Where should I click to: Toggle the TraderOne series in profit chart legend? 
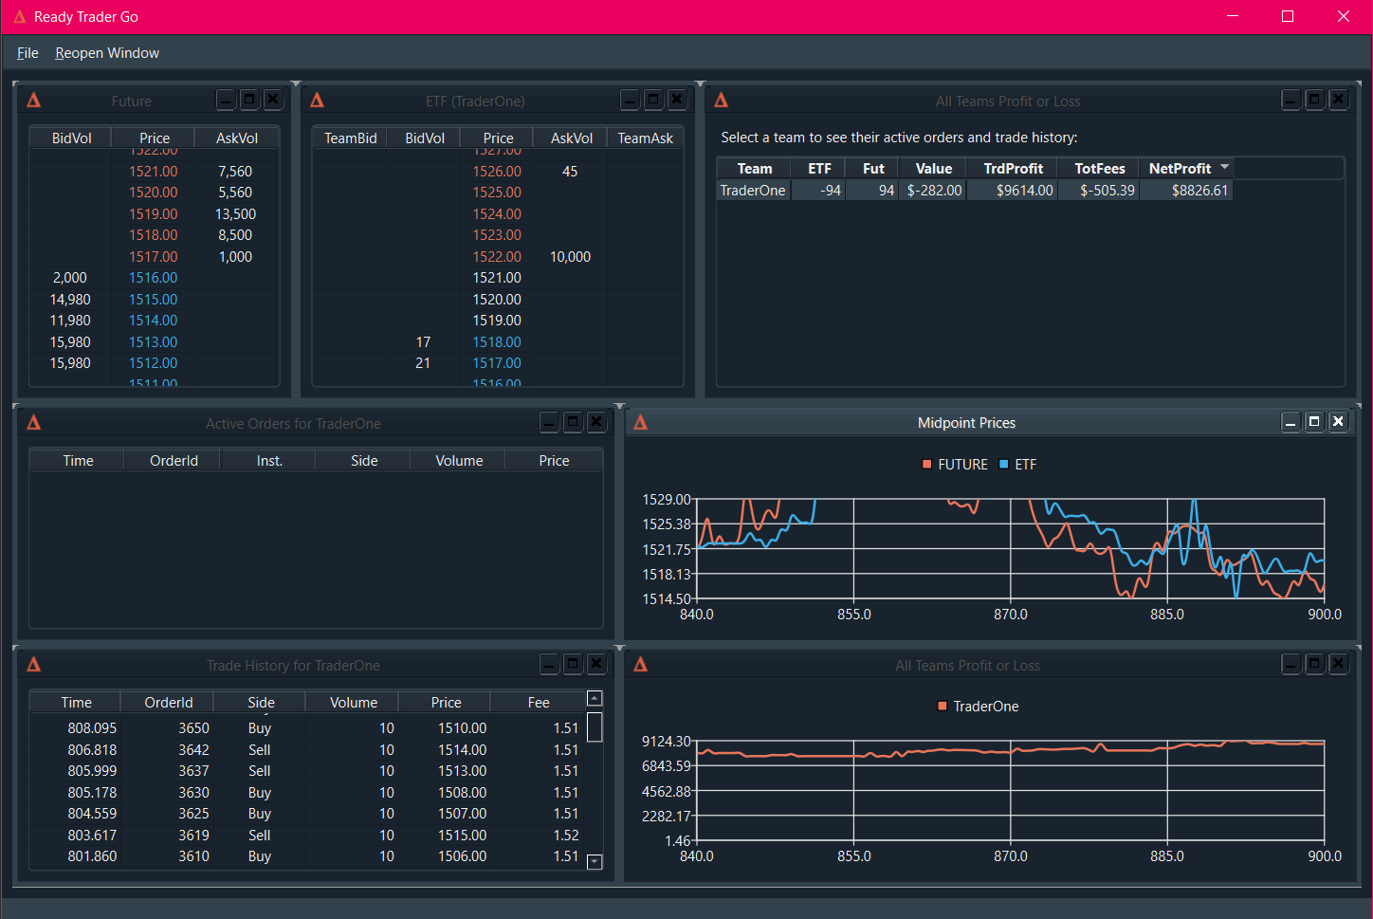click(x=985, y=707)
